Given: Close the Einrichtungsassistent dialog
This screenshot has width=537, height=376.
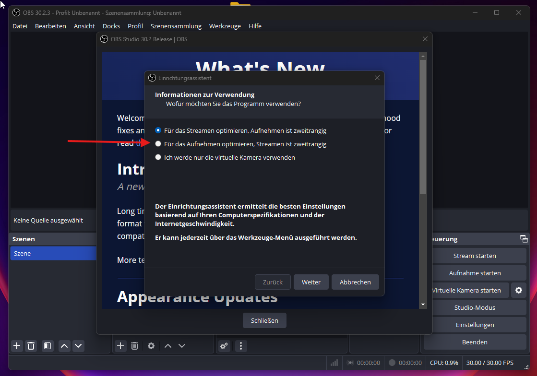Looking at the screenshot, I should tap(377, 78).
